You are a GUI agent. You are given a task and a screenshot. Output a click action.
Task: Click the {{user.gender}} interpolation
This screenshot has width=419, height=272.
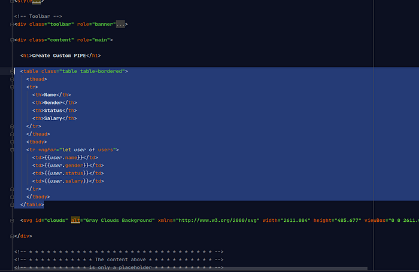(66, 166)
